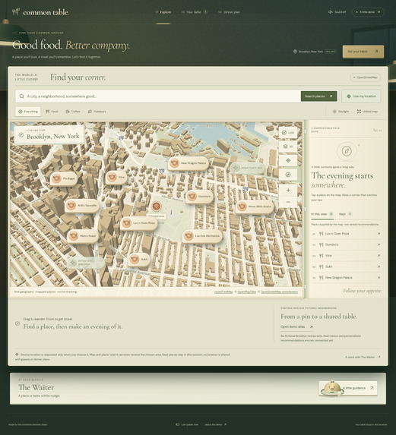
Task: Click the location pin beside Brooklyn, New York
Action: point(295,52)
